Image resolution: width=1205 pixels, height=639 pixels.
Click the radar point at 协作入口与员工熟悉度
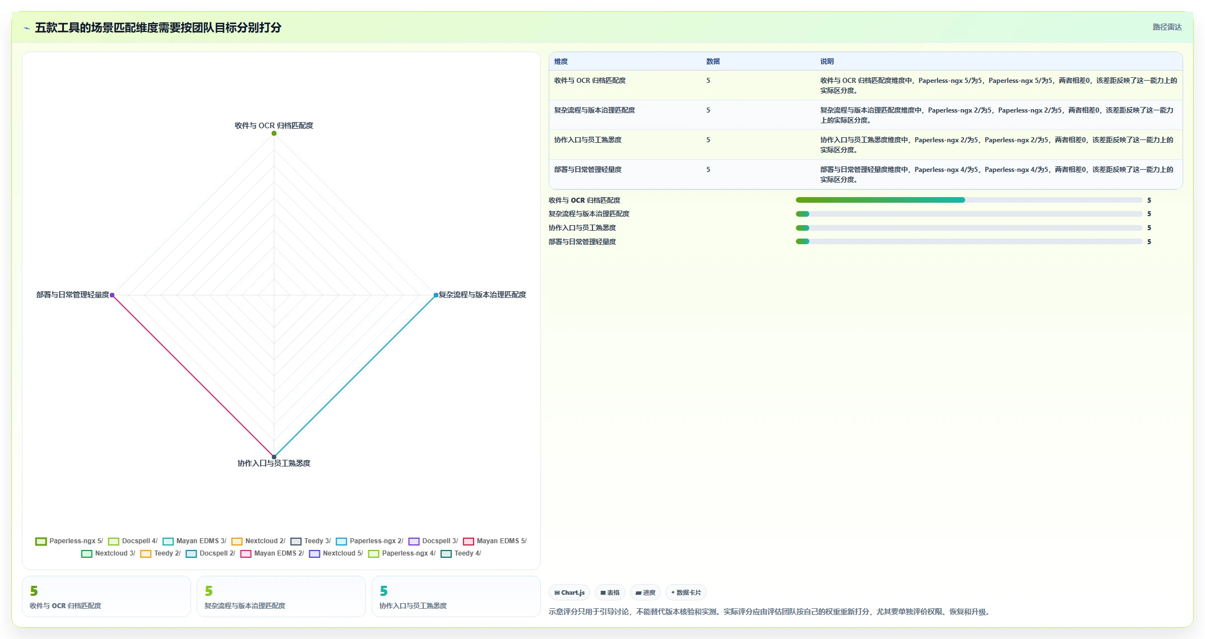click(x=274, y=456)
